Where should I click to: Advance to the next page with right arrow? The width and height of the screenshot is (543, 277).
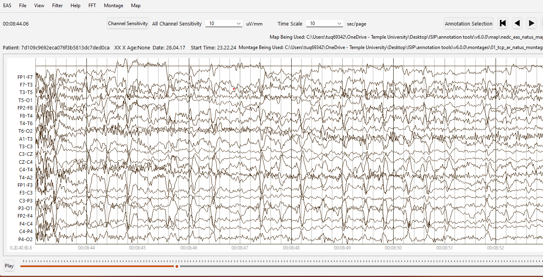click(x=531, y=24)
